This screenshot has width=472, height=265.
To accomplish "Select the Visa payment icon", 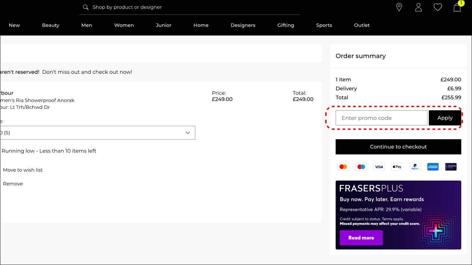I will tap(379, 167).
